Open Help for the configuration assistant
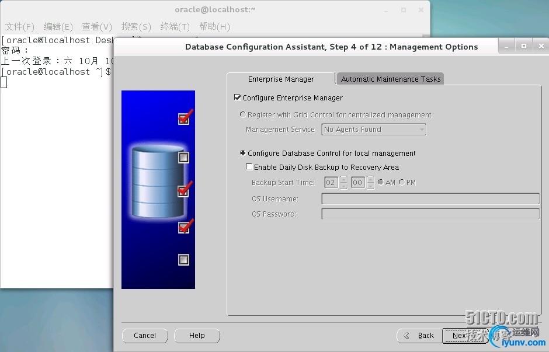Viewport: 549px width, 352px height. [x=197, y=336]
